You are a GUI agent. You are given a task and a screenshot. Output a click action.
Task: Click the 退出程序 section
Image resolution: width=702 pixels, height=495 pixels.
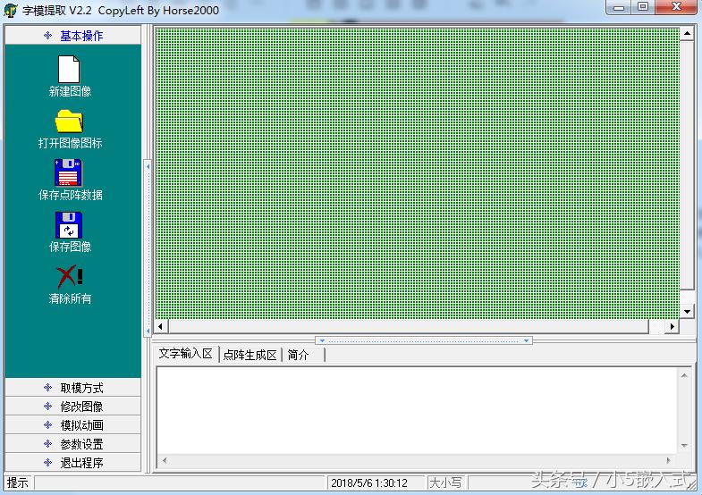pyautogui.click(x=72, y=463)
